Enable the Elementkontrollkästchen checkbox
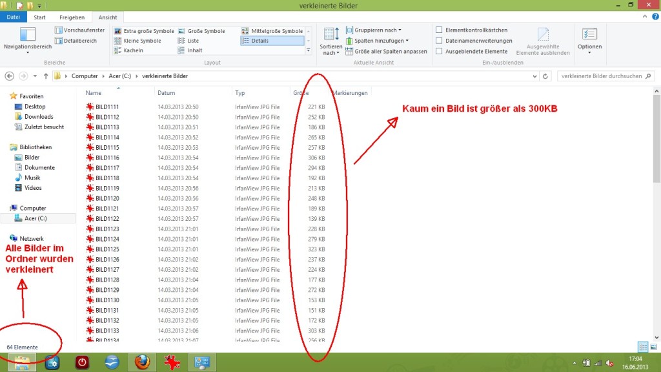Image resolution: width=661 pixels, height=372 pixels. click(x=440, y=30)
